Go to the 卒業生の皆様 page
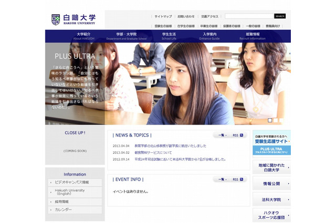The image size is (336, 223). click(x=209, y=26)
